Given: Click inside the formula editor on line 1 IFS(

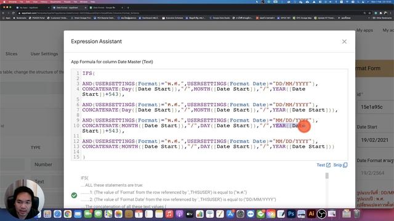Looking at the screenshot, I should (89, 74).
